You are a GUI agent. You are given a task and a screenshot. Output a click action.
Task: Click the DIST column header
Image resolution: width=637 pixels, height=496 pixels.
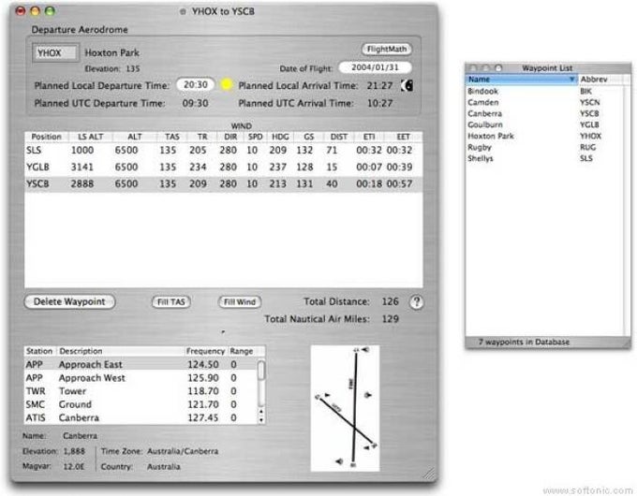[x=339, y=137]
